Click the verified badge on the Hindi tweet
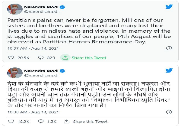Image resolution: width=181 pixels, height=127 pixels. click(63, 71)
